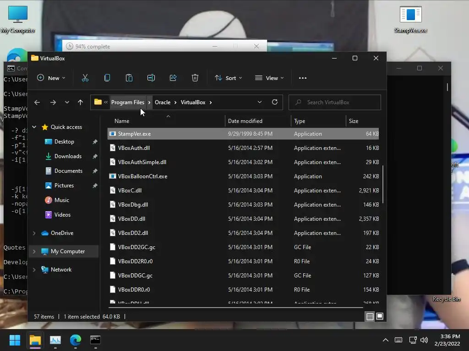Expand the OneDrive tree node
Viewport: 469px width, 351px height.
[34, 233]
